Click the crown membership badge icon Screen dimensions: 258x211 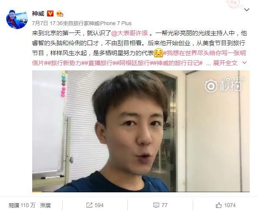(x=60, y=14)
